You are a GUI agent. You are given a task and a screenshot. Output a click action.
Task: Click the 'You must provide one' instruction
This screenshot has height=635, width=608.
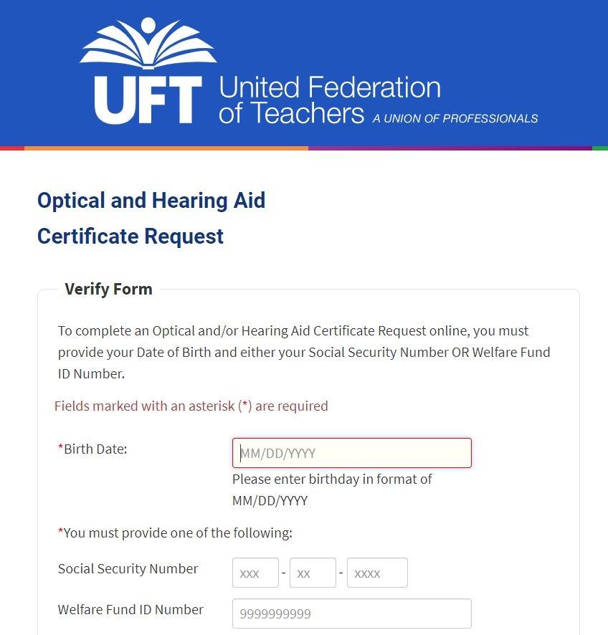[x=176, y=533]
